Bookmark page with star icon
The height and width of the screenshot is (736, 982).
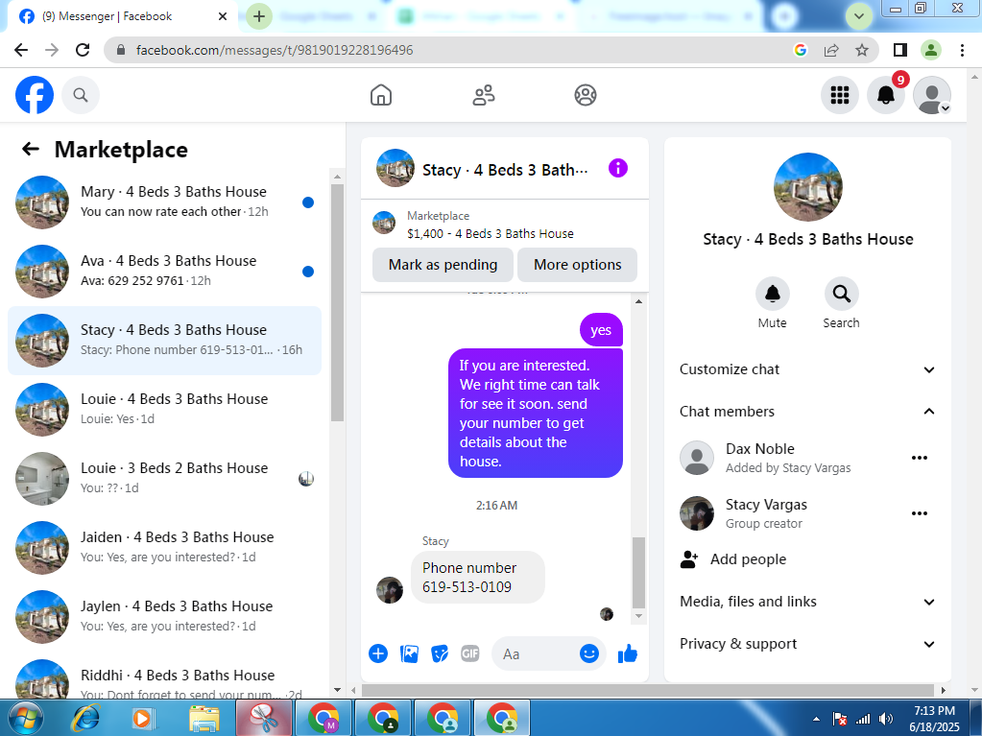862,50
